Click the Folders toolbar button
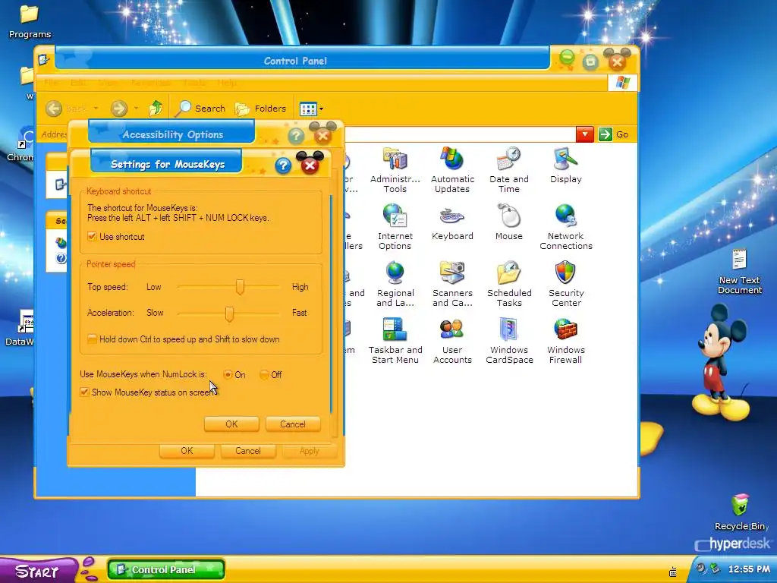 260,108
